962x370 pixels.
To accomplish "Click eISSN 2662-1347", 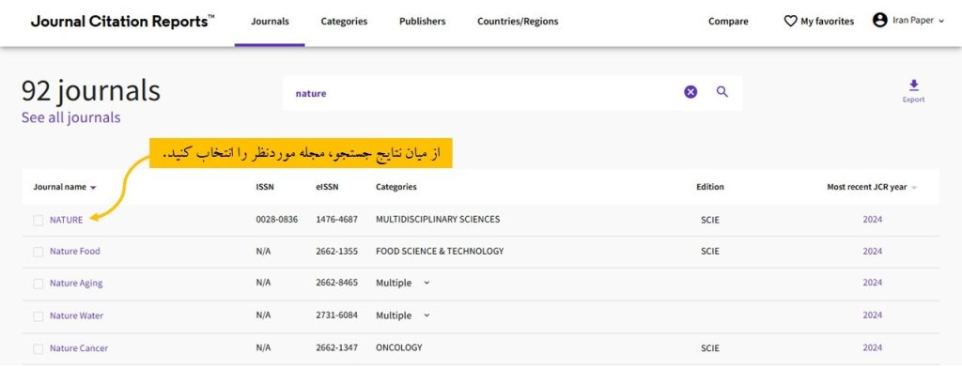I will [x=337, y=347].
